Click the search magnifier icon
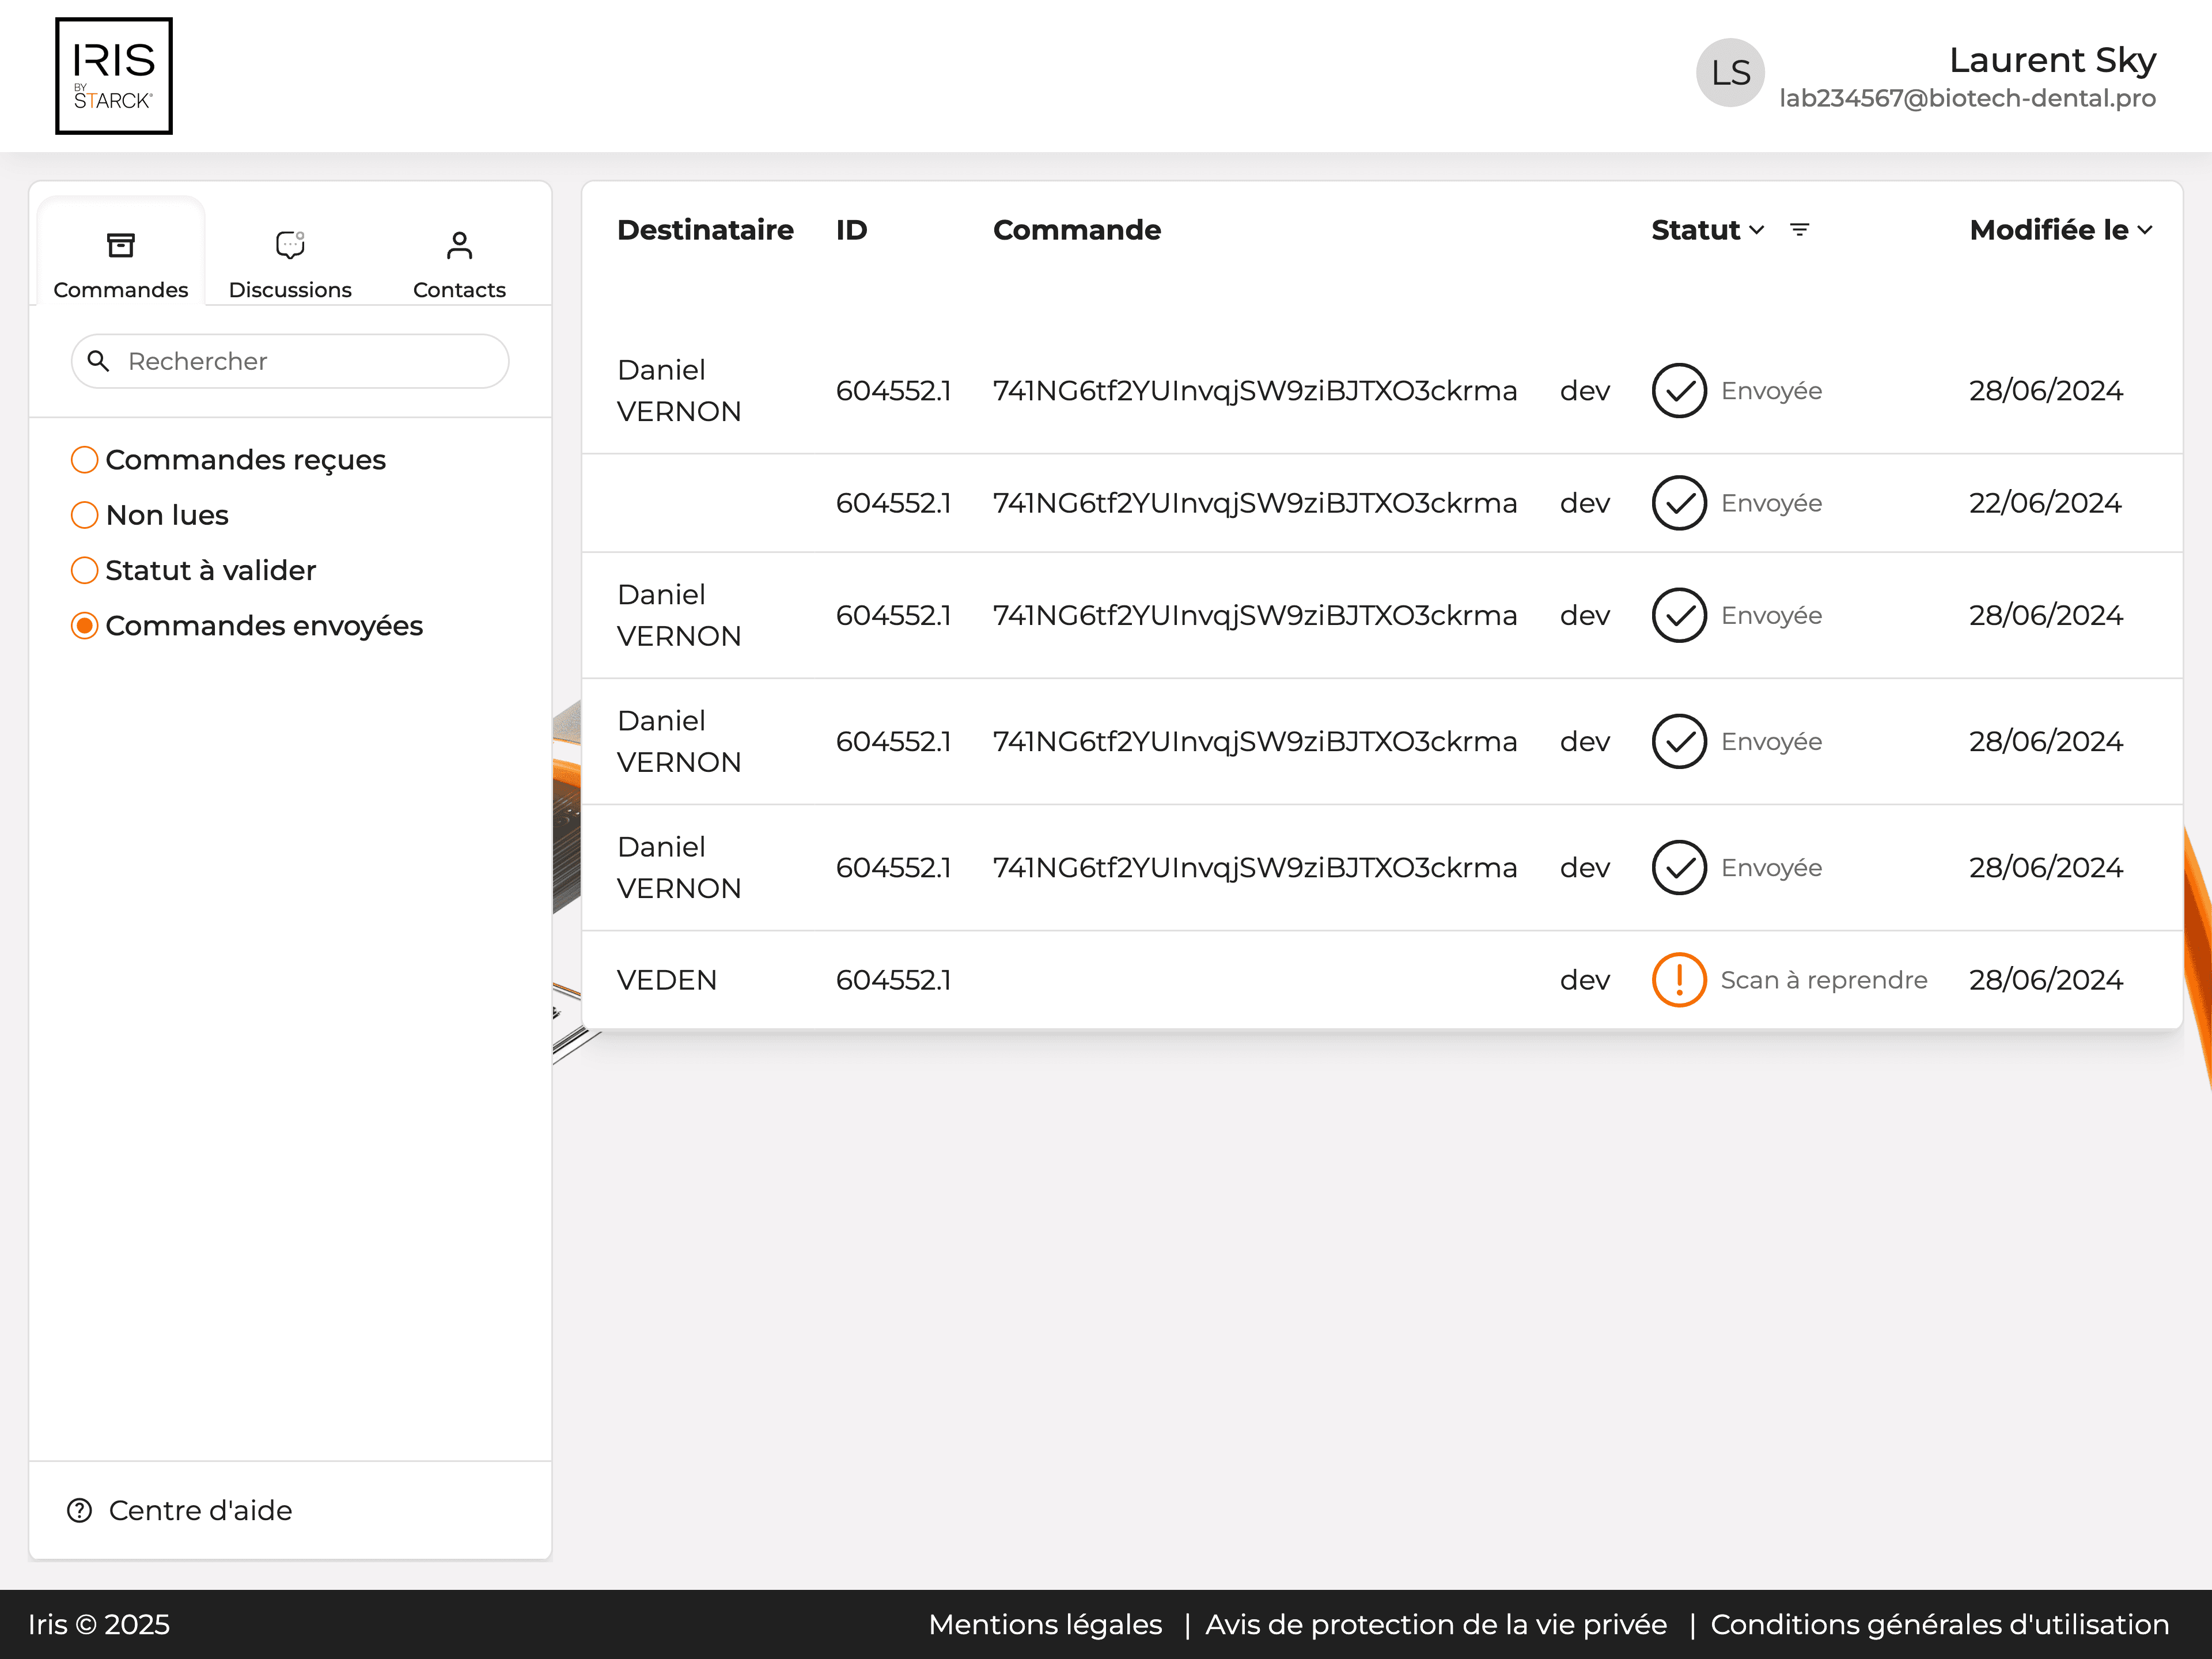Screen dimensions: 2212x1659 (99, 361)
